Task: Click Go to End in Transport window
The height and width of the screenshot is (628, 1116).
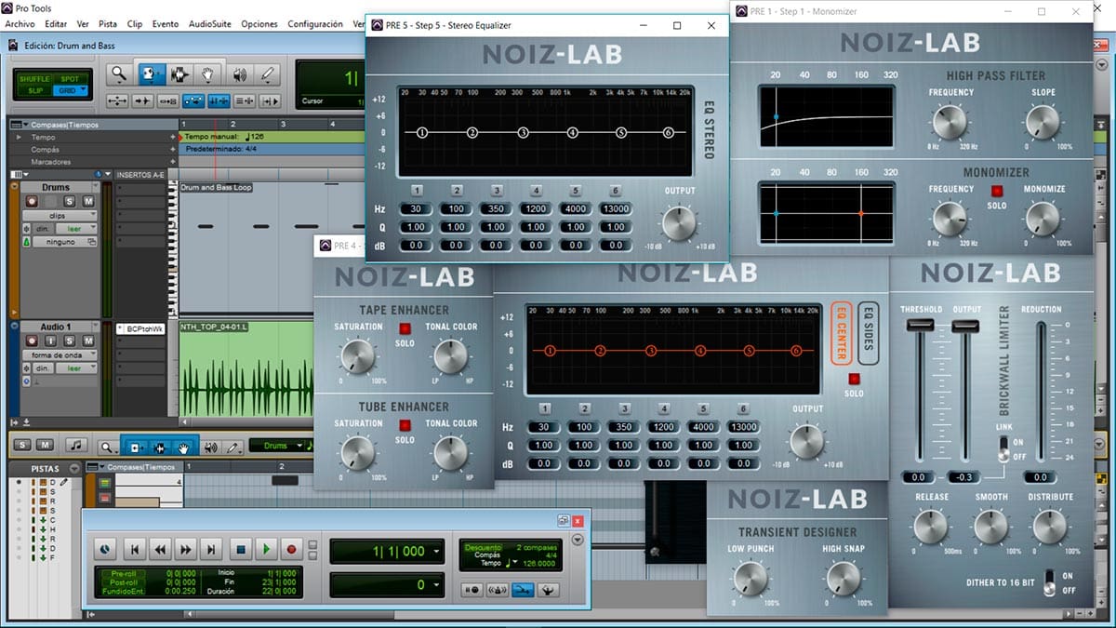Action: click(211, 549)
